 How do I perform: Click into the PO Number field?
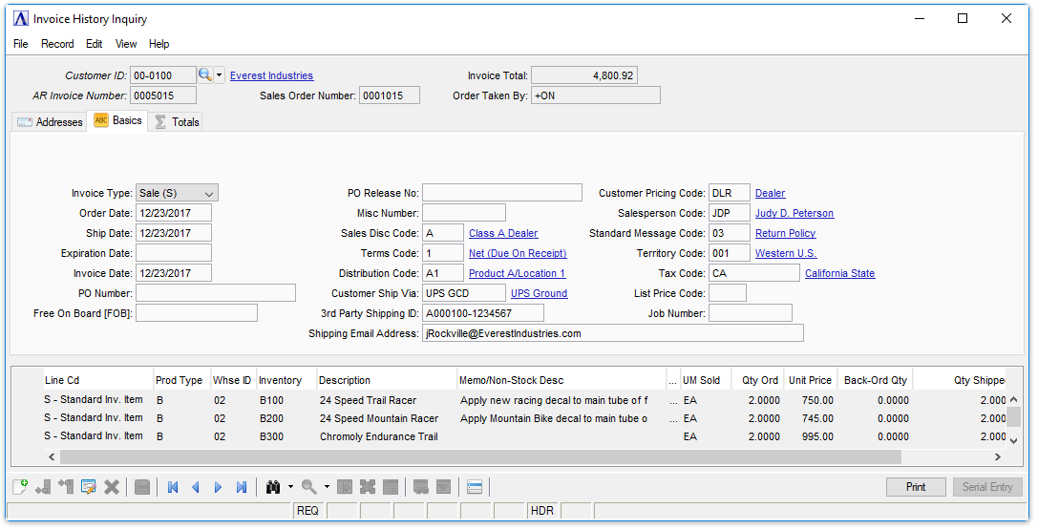215,293
